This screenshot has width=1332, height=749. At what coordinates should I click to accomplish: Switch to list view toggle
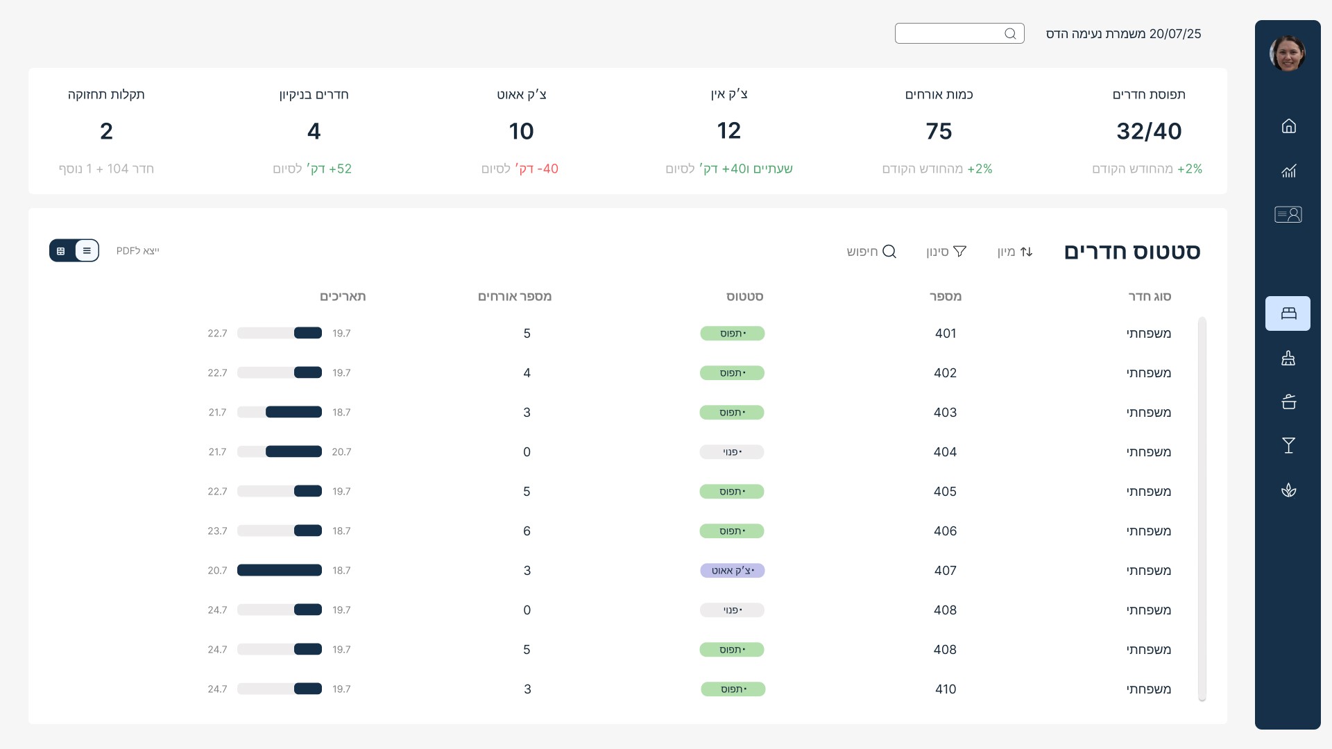(x=87, y=250)
